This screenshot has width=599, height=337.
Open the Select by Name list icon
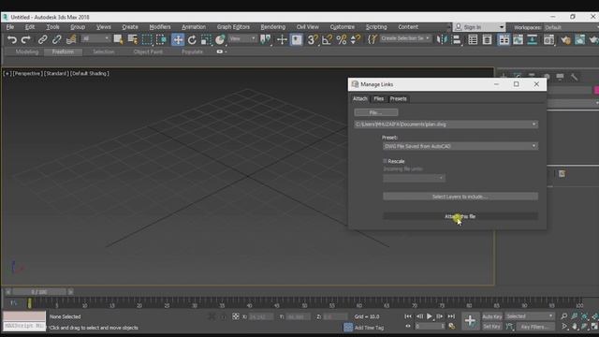(x=133, y=39)
